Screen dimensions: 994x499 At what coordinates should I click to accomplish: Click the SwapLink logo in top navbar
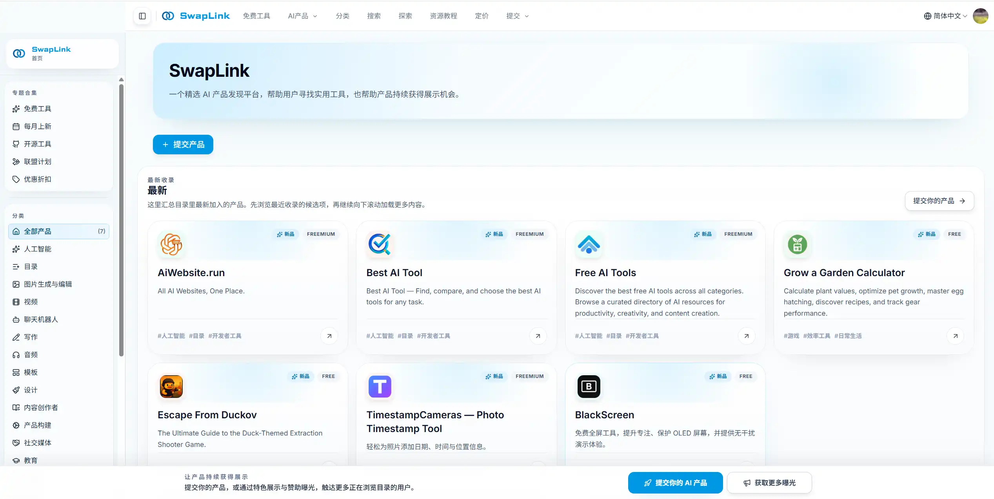(196, 16)
